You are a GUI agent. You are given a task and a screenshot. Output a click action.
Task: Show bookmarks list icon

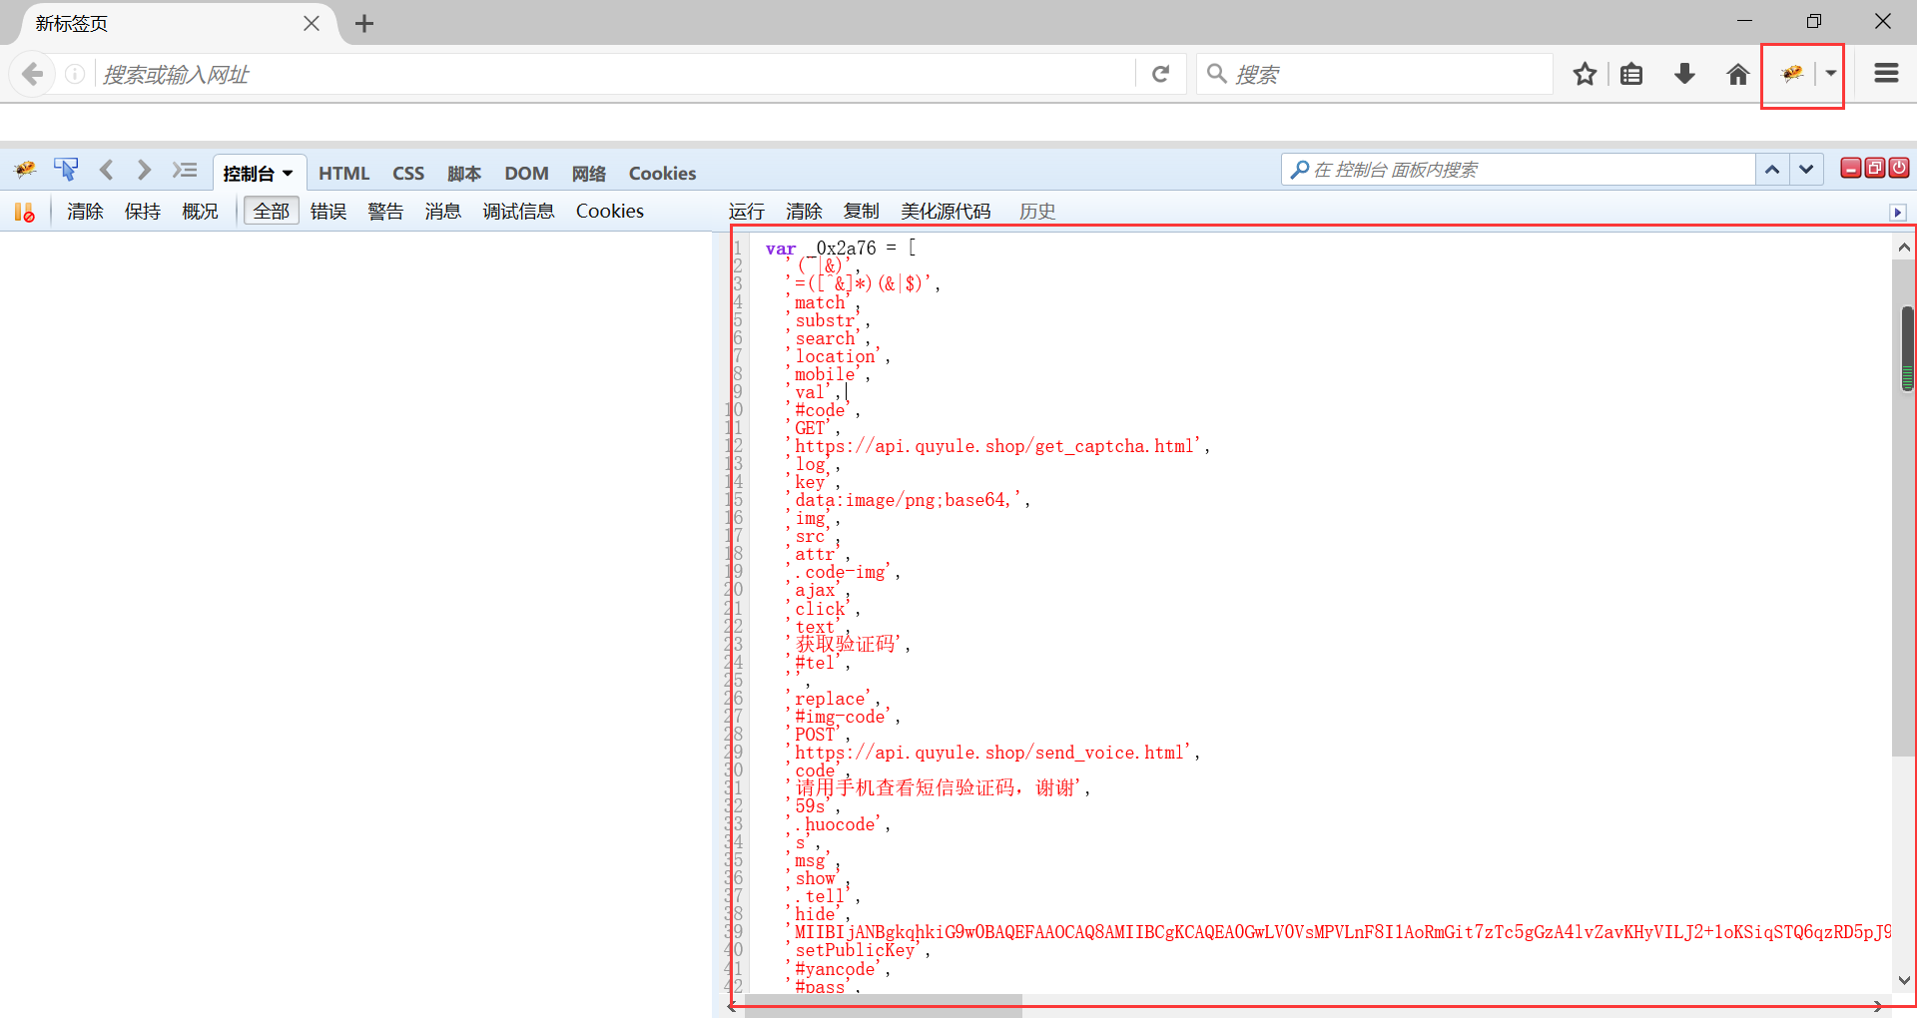tap(1631, 74)
